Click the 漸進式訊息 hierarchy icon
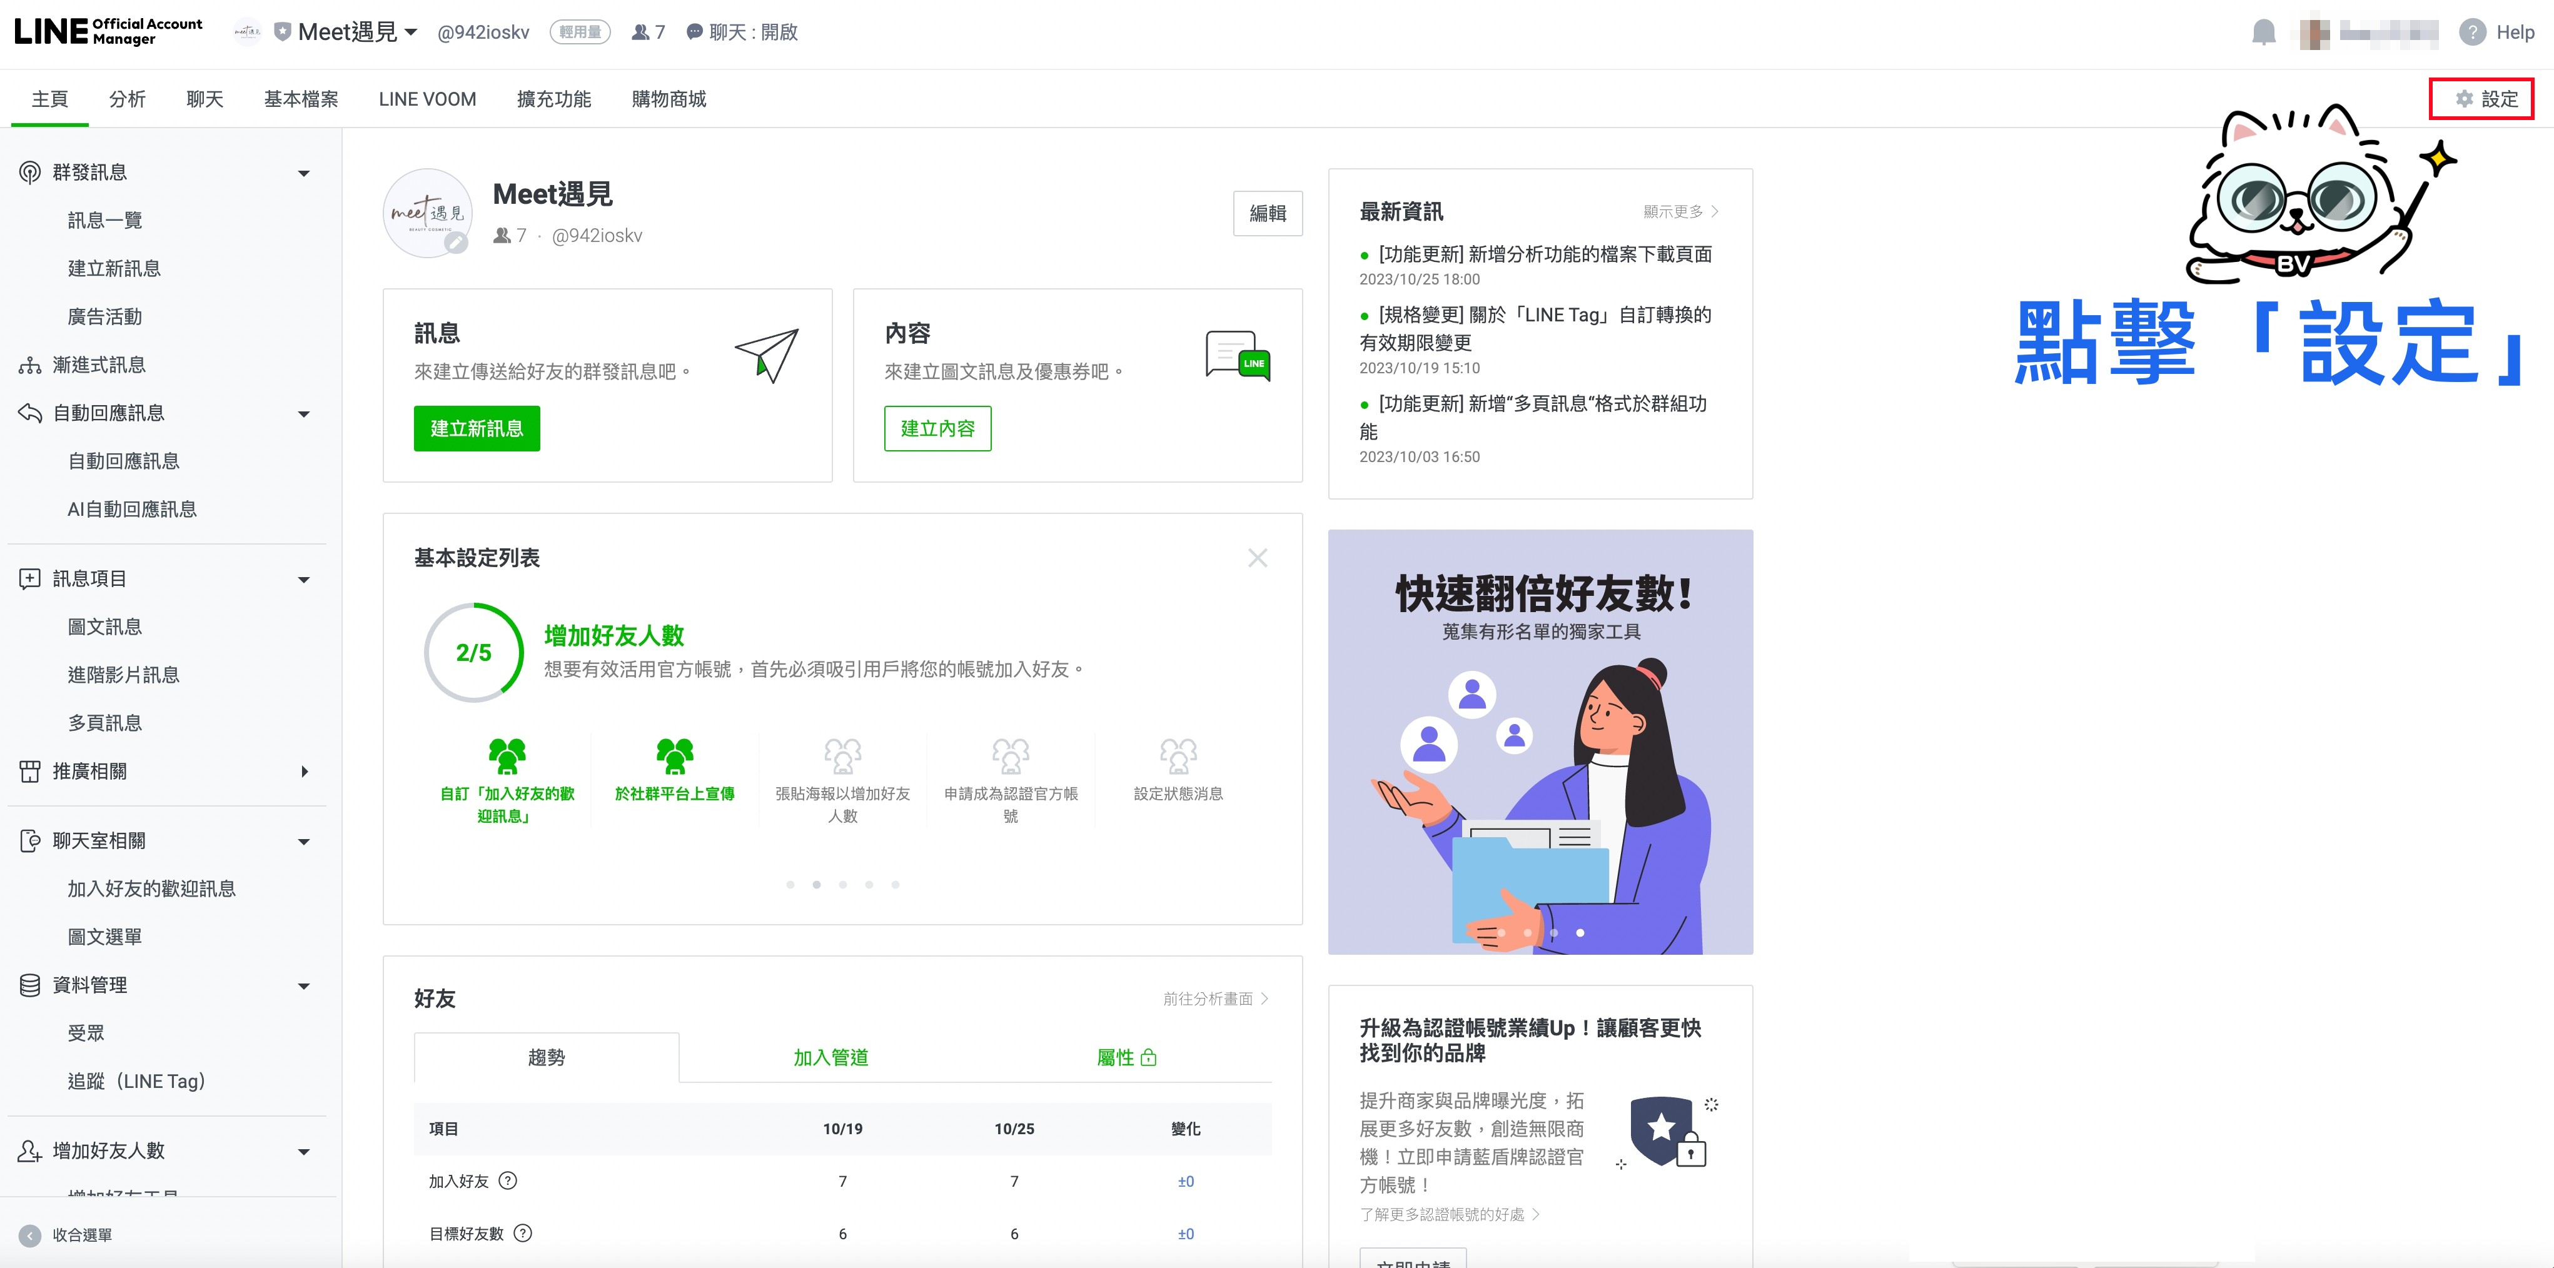Viewport: 2554px width, 1268px height. coord(30,365)
